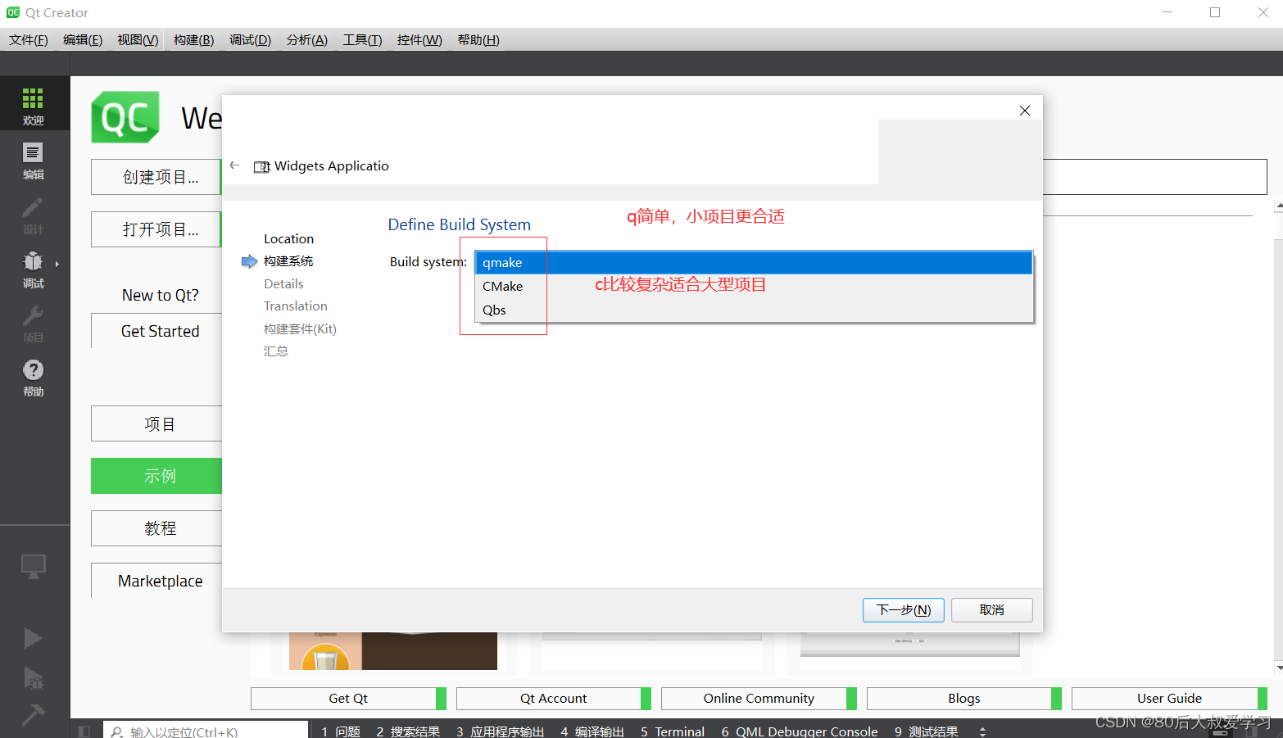Open the Qt Account link
1283x738 pixels.
point(554,699)
